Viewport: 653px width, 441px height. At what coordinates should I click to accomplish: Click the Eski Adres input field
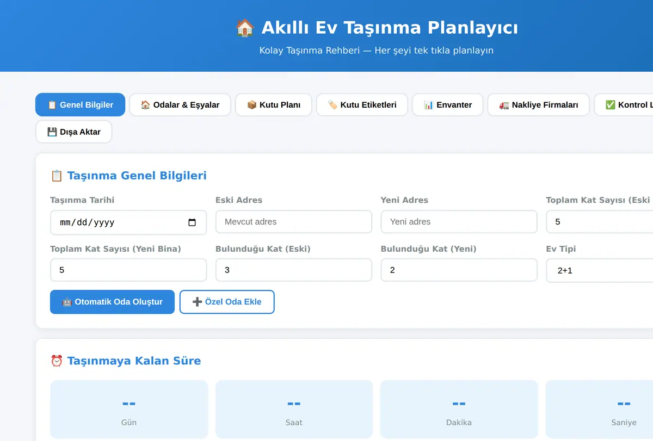(x=294, y=222)
